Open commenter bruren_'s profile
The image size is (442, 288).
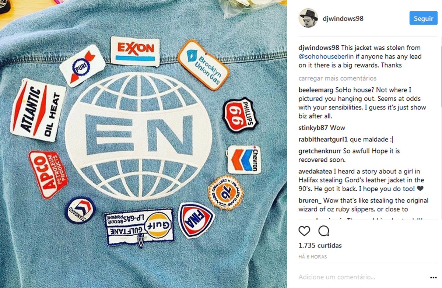coord(311,201)
